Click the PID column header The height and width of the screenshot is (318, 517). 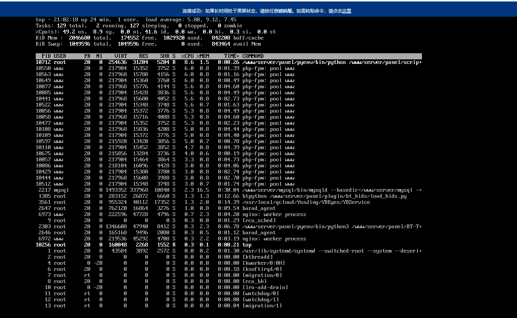[x=46, y=56]
